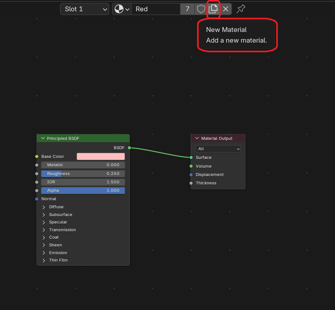Open the Slot 1 material slot dropdown

[x=85, y=9]
